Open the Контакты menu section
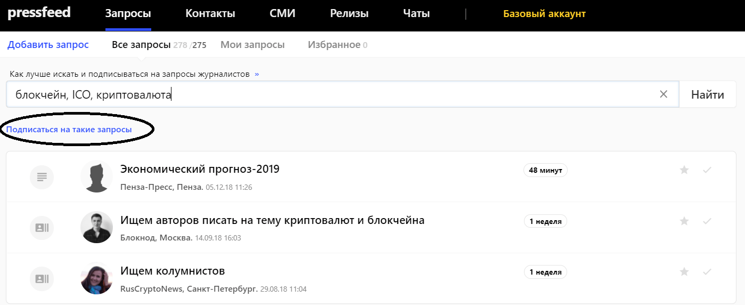The height and width of the screenshot is (305, 745). coord(210,14)
